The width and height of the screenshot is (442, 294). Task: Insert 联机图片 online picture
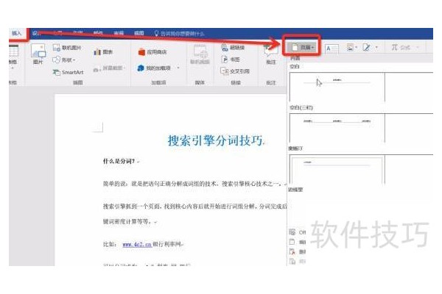(67, 48)
